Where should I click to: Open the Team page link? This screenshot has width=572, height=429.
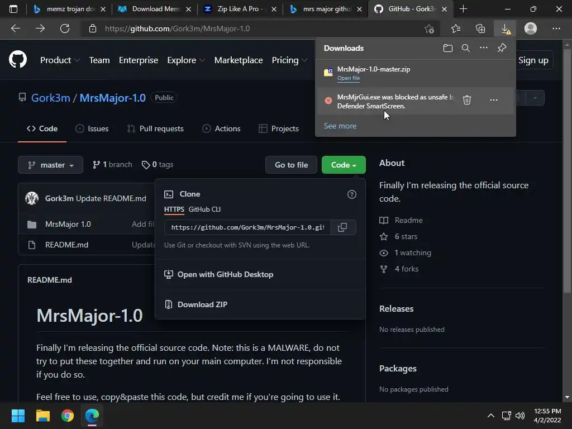pos(99,60)
